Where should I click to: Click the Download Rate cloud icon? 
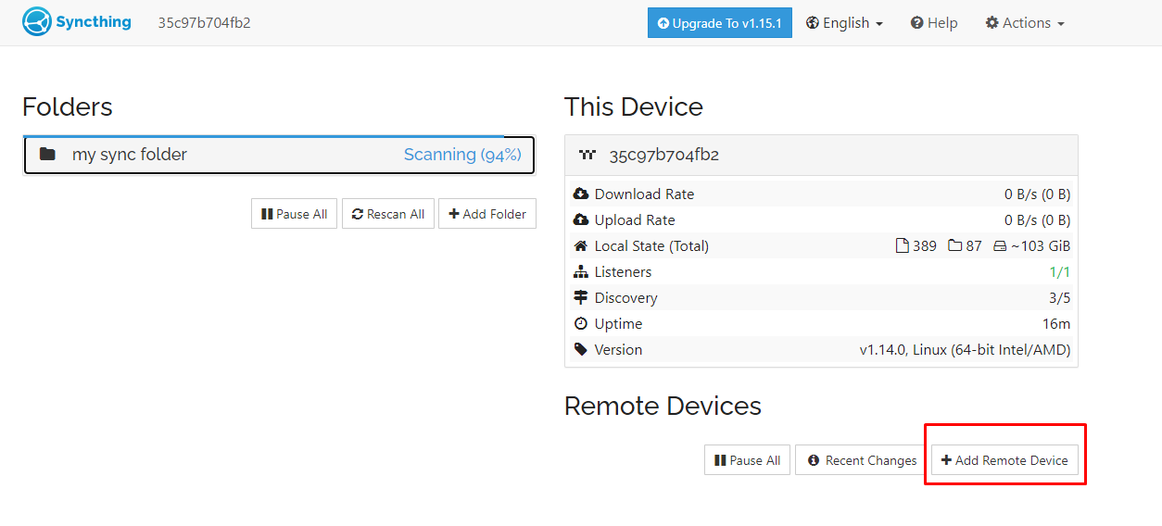581,194
